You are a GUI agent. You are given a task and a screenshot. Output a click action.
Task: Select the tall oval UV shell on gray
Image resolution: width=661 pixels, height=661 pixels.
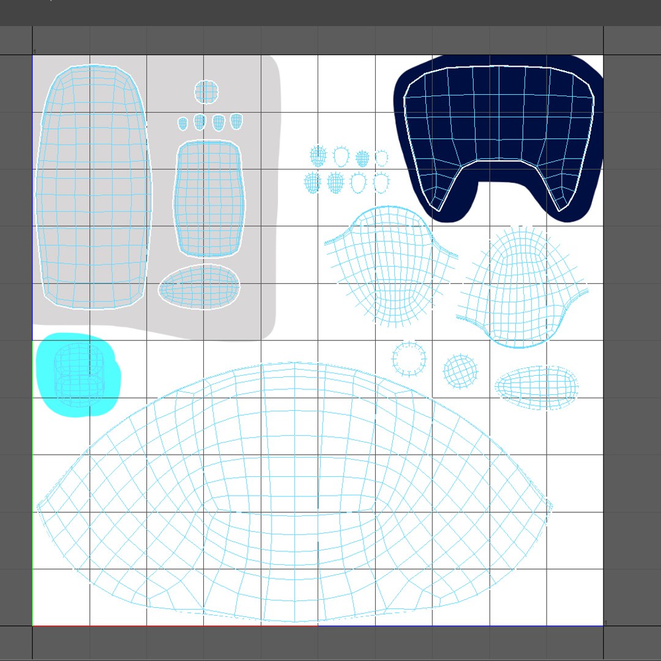[x=94, y=186]
